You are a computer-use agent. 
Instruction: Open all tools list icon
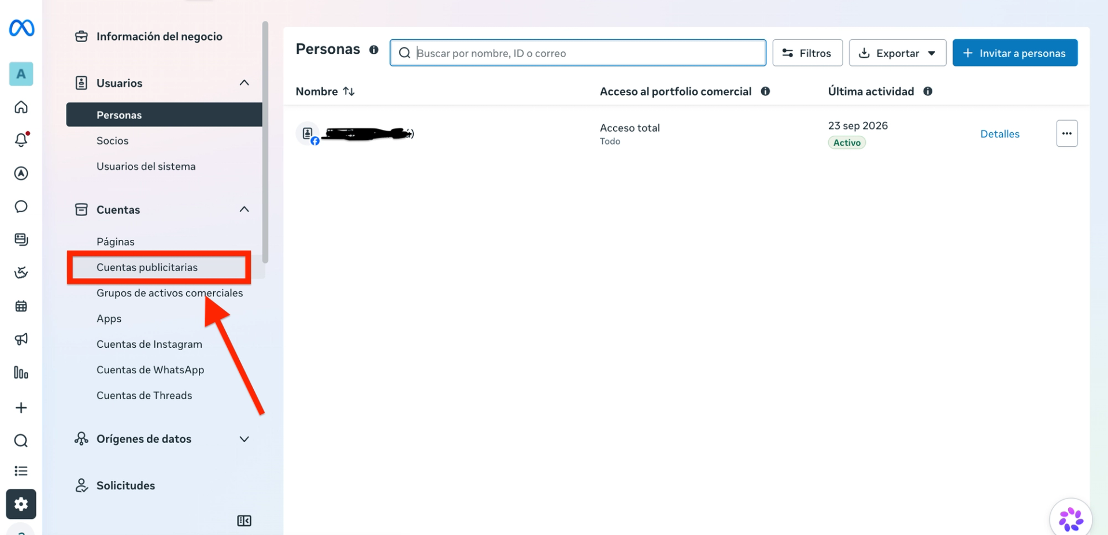21,471
